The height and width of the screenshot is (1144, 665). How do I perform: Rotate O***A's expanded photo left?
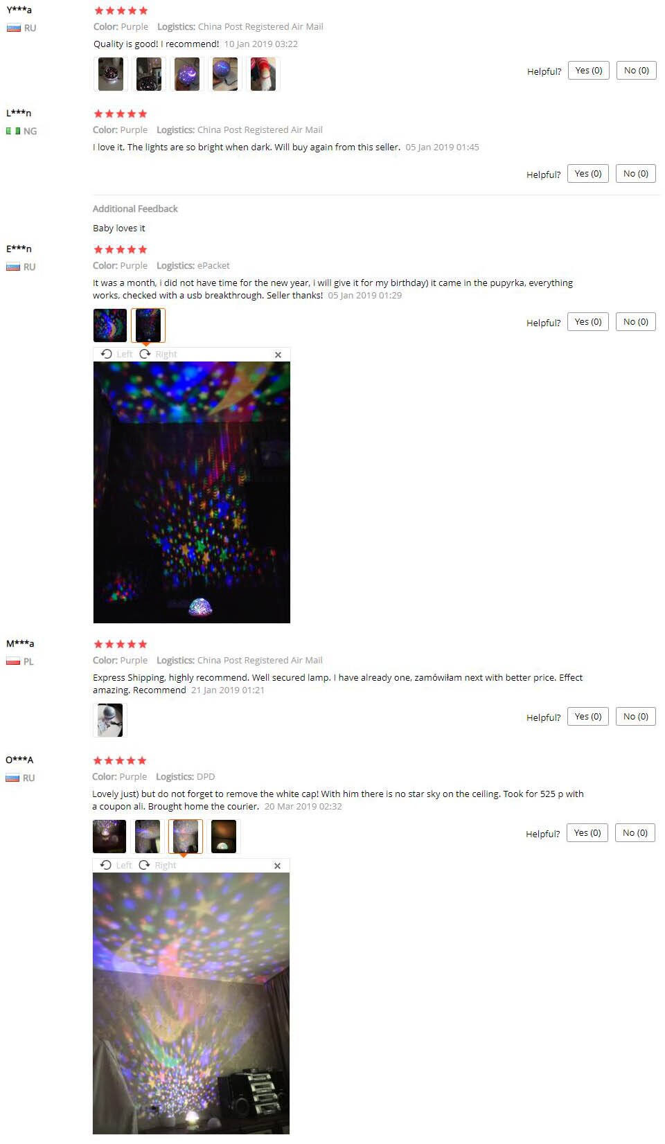[116, 865]
